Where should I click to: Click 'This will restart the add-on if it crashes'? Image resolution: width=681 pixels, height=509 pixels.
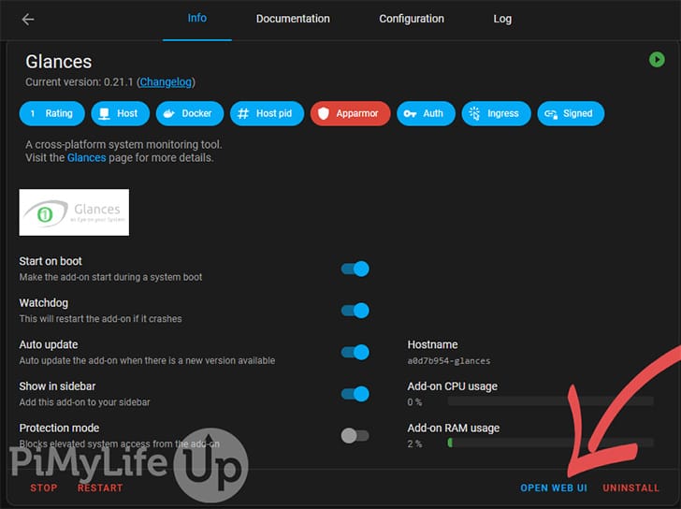100,319
